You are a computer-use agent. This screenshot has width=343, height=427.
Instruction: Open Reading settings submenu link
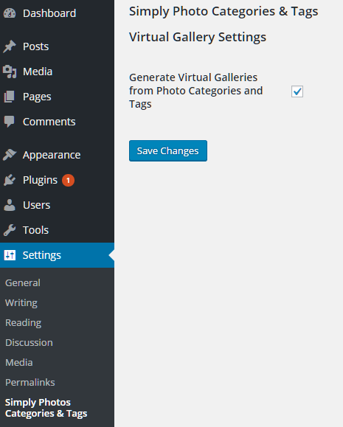tap(24, 323)
